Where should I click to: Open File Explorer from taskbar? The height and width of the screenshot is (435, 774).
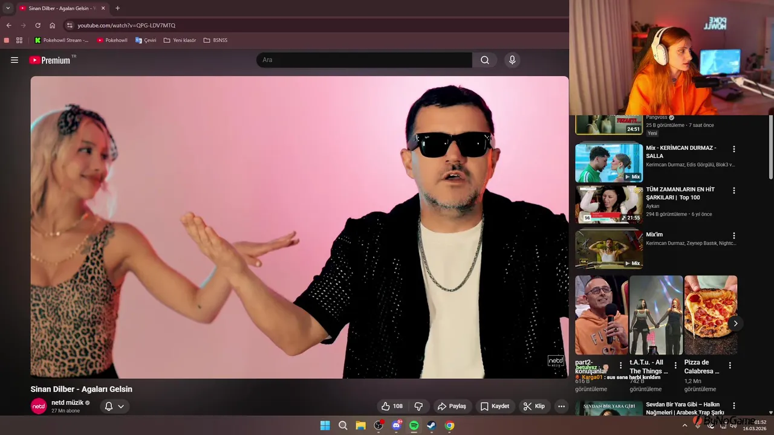[360, 425]
